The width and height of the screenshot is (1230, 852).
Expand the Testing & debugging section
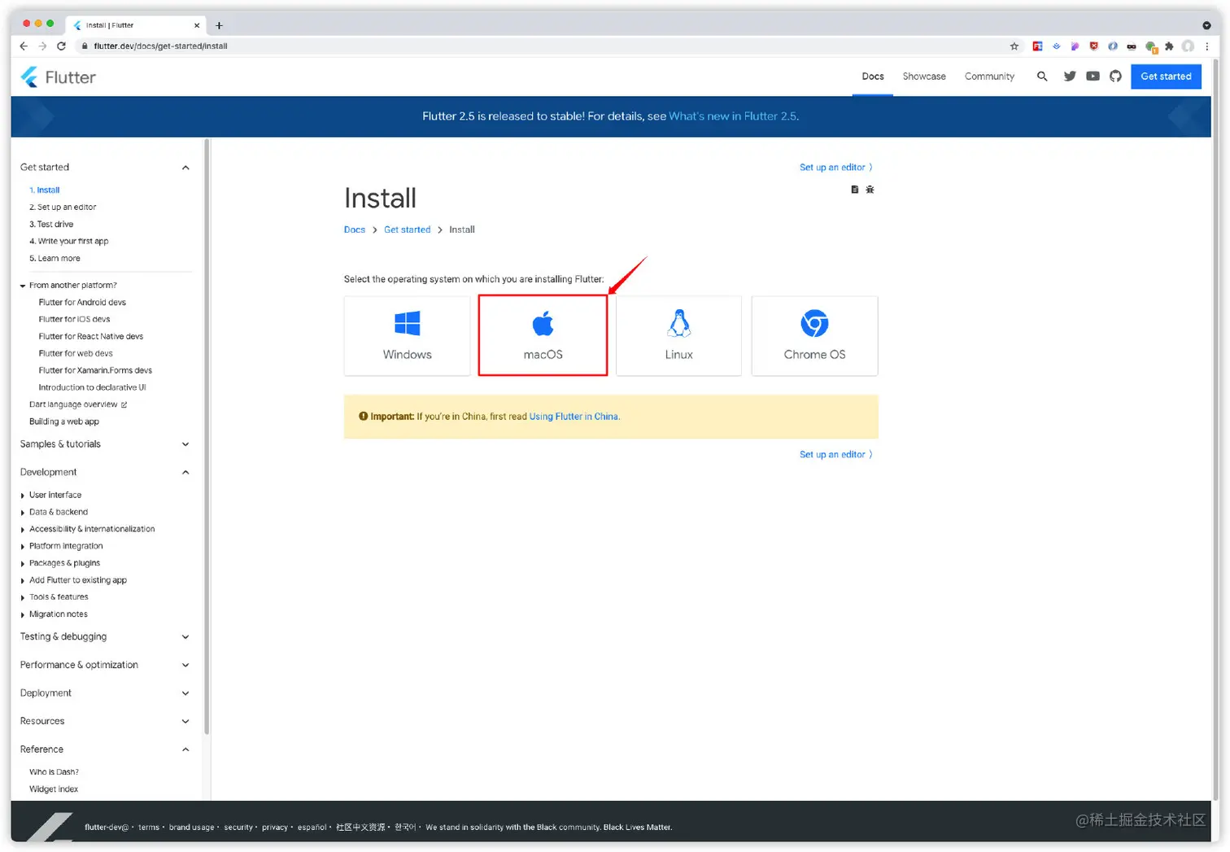point(185,637)
